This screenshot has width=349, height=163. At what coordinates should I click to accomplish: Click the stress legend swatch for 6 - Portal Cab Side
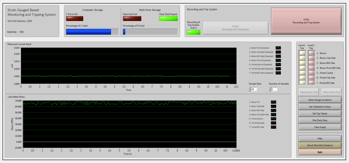coord(274,123)
